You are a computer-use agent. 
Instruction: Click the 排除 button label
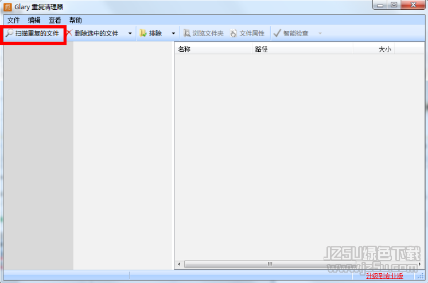(x=155, y=33)
